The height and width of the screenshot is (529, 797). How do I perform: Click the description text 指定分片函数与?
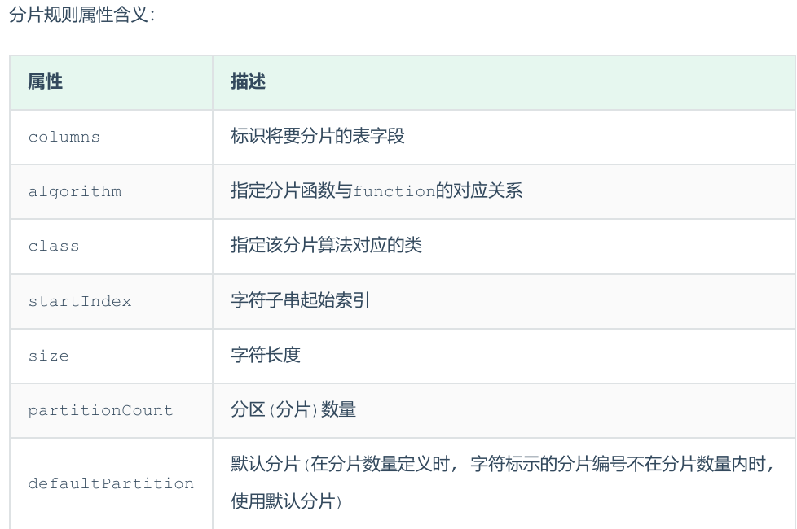(292, 191)
